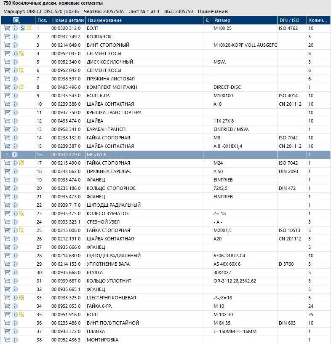Screen dimensions: 331x344
Task: Add МОНТИРОВКА to cart
Action: click(7, 340)
